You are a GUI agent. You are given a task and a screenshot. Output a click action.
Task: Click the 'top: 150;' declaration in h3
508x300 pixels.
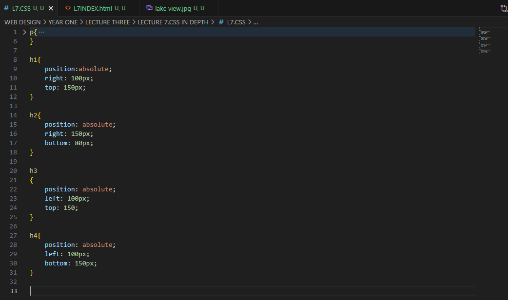[x=61, y=208]
